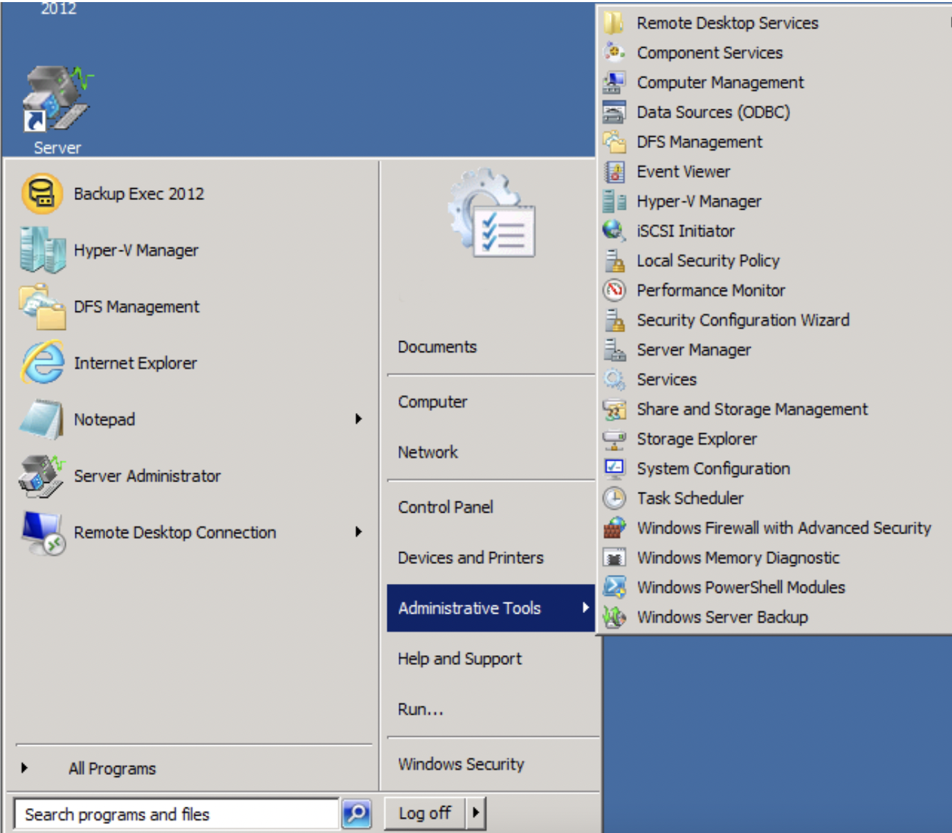This screenshot has height=833, width=952.
Task: Click the Windows Server Backup icon
Action: (614, 616)
